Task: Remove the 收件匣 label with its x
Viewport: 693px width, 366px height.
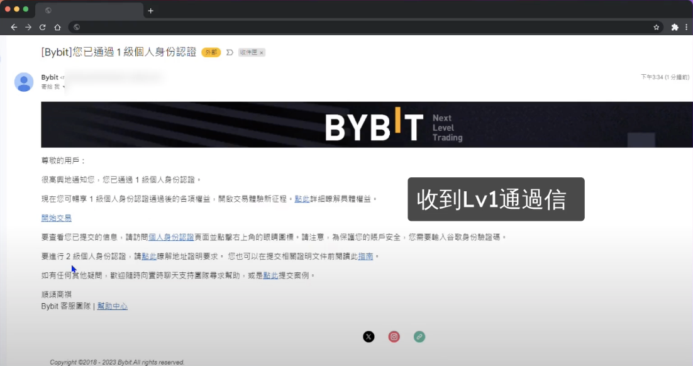Action: (x=262, y=53)
